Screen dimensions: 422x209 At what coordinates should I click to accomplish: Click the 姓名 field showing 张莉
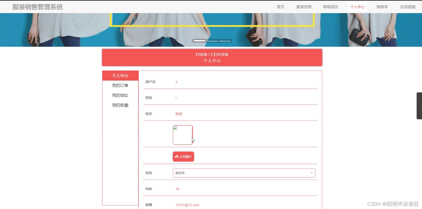[244, 114]
